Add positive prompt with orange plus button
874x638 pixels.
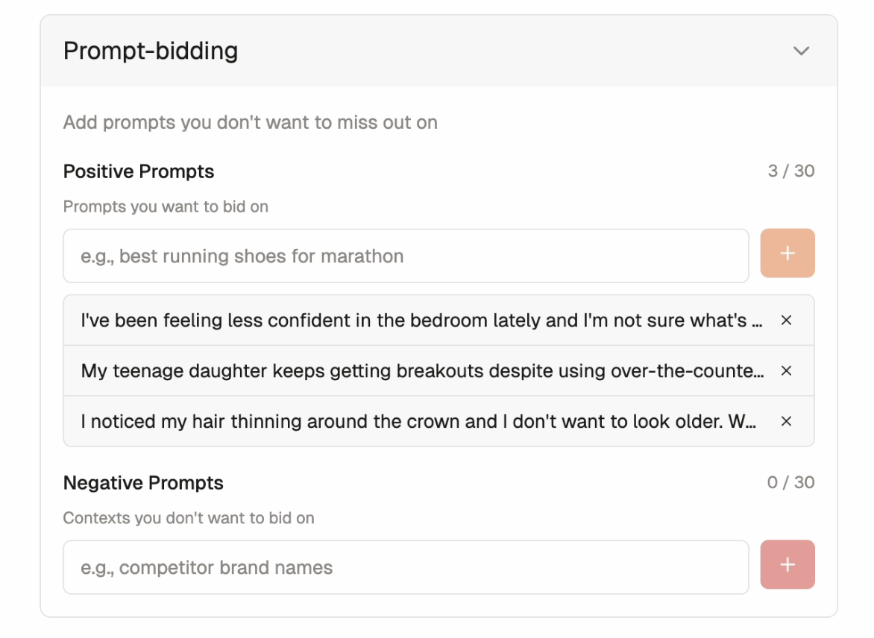(787, 253)
